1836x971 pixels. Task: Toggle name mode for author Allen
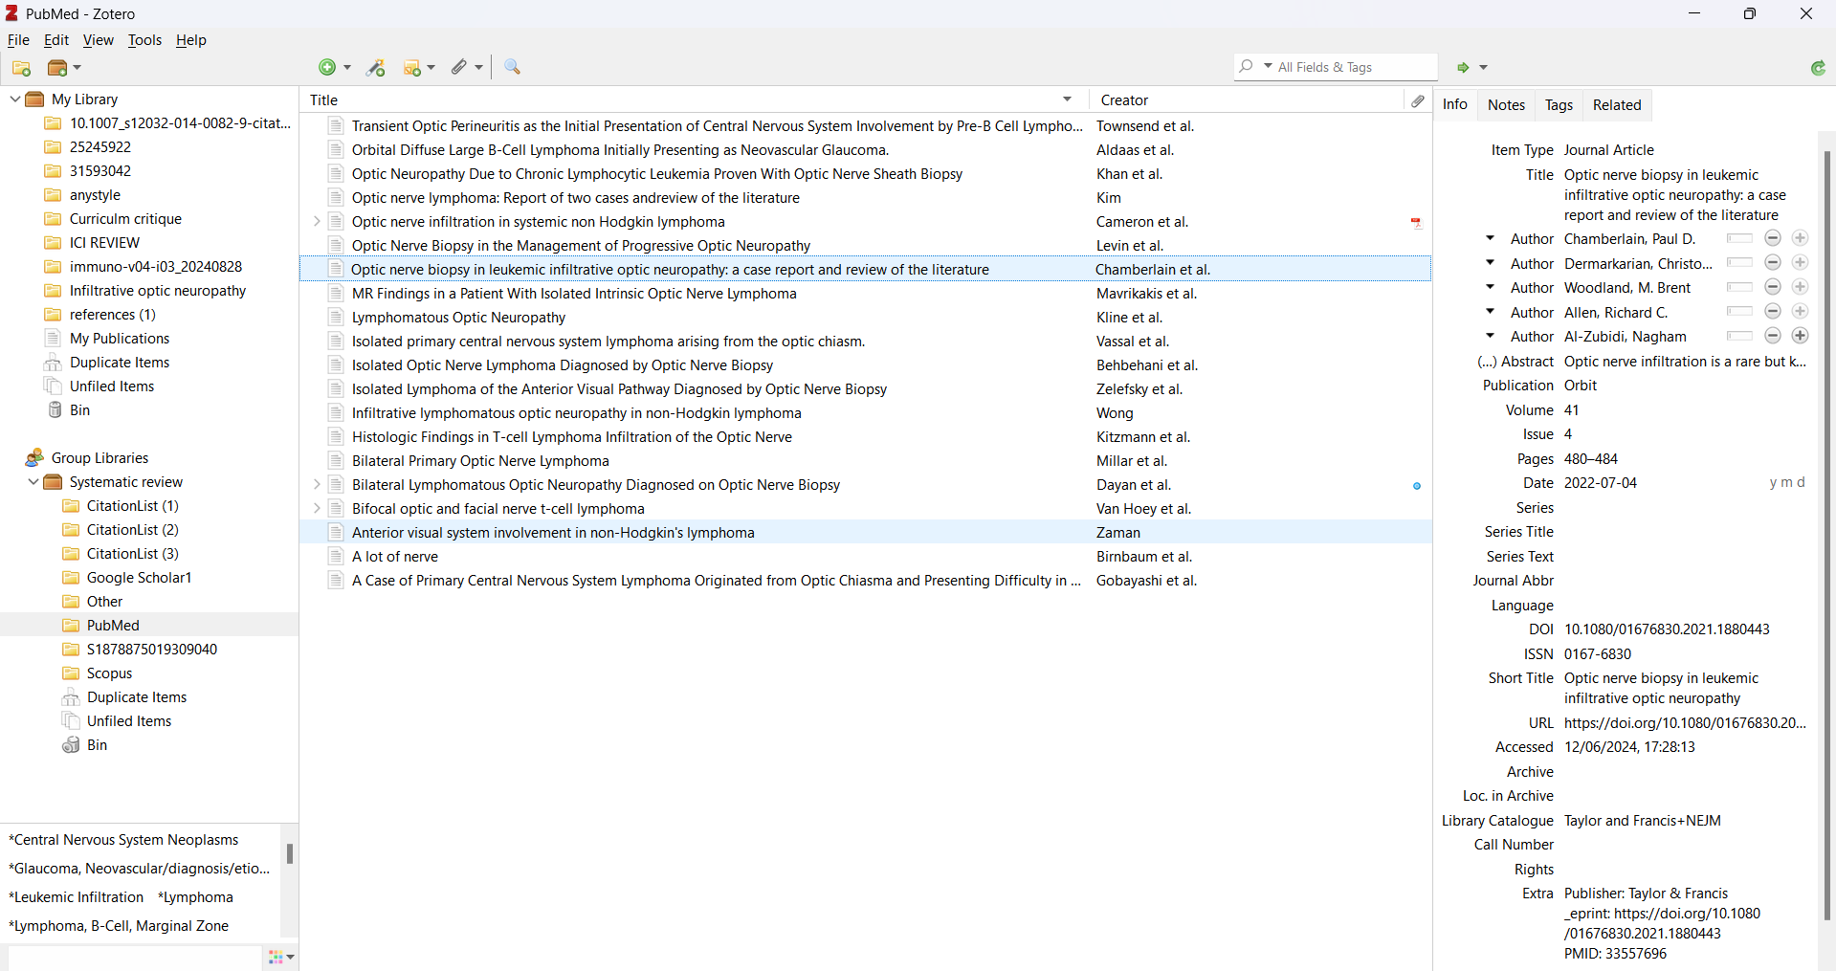[1739, 311]
